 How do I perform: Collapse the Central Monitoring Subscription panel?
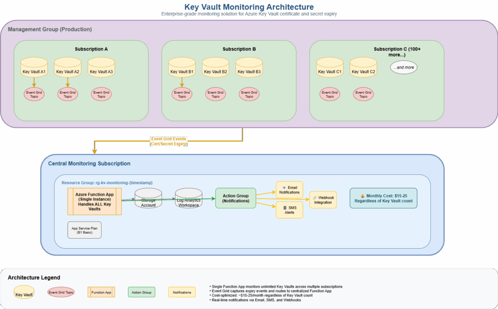click(89, 163)
